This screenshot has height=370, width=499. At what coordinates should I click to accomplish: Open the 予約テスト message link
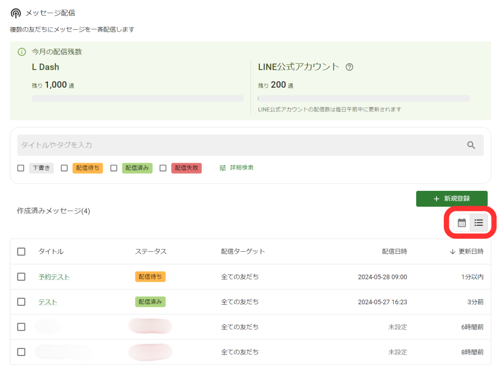[54, 277]
